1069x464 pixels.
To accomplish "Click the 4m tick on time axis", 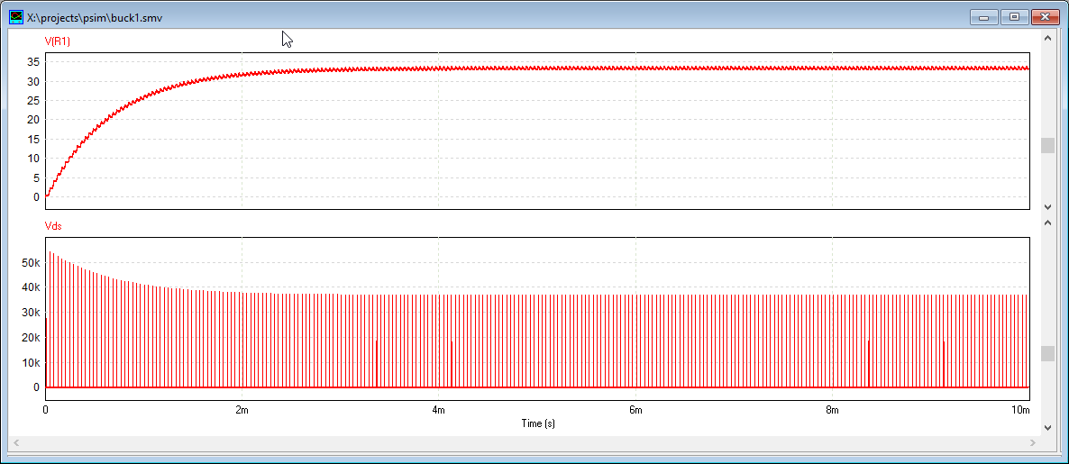I will point(438,410).
